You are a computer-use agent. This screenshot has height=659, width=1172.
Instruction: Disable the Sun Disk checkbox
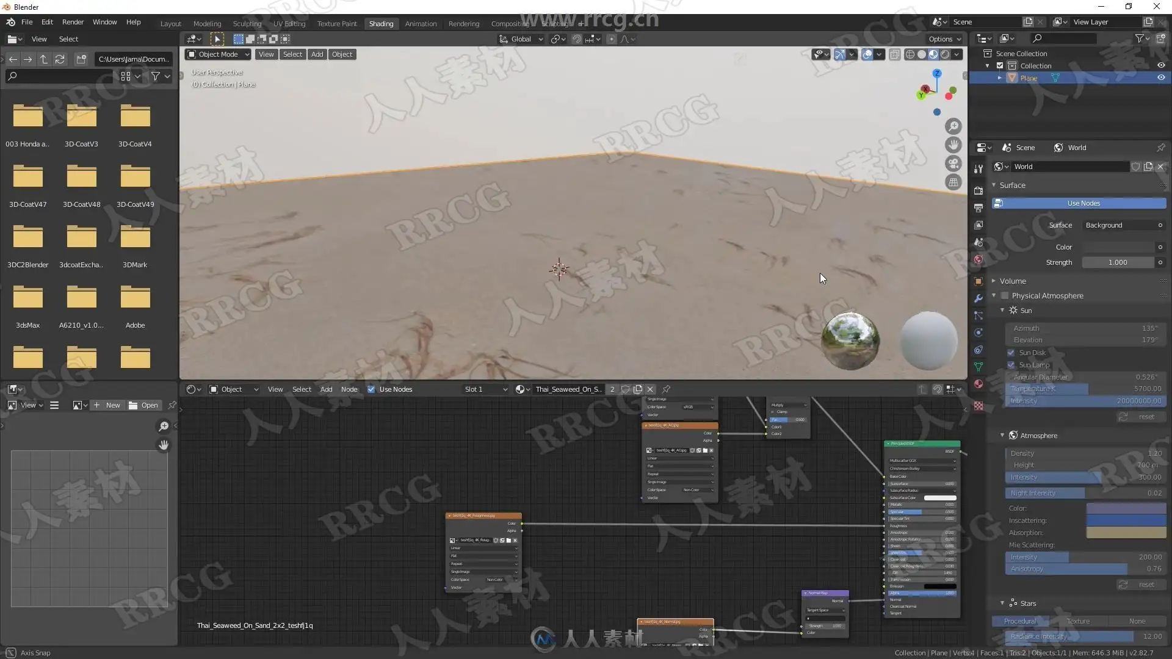(1011, 353)
